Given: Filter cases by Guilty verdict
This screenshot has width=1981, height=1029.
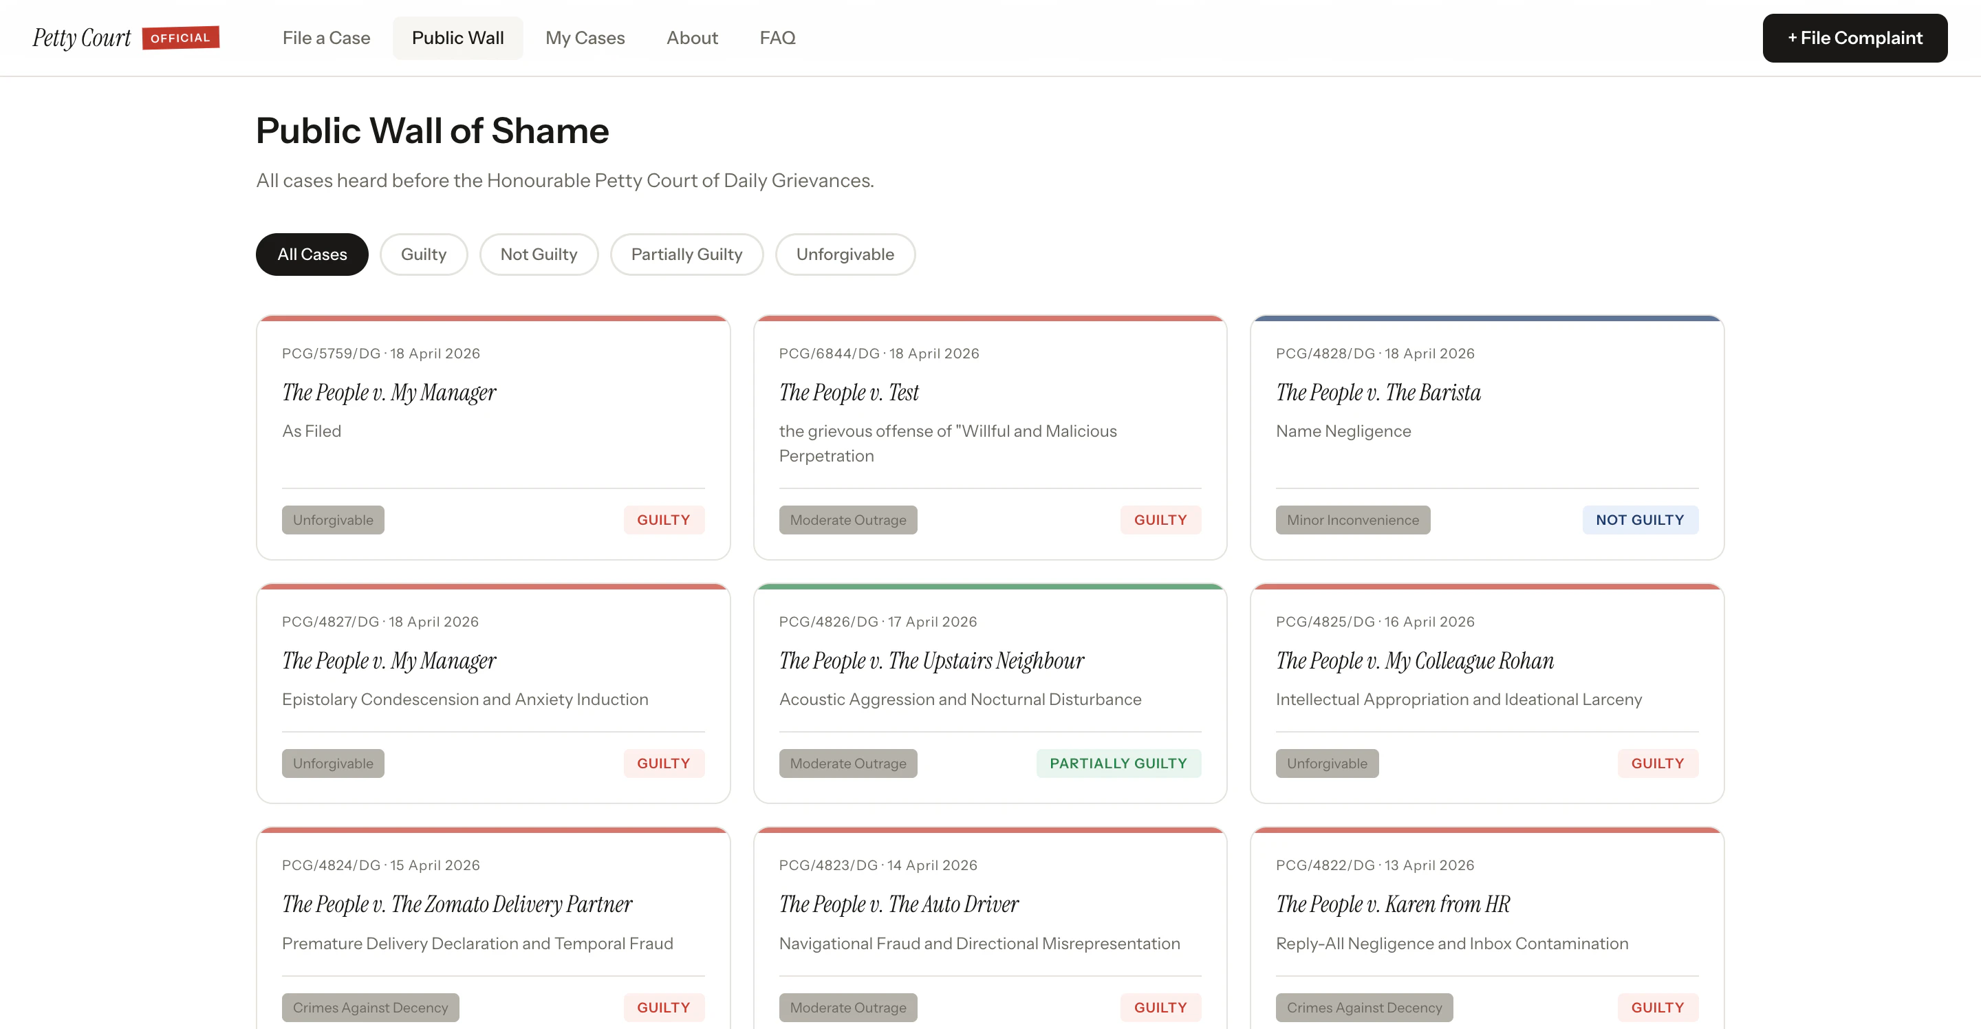Looking at the screenshot, I should [x=423, y=254].
